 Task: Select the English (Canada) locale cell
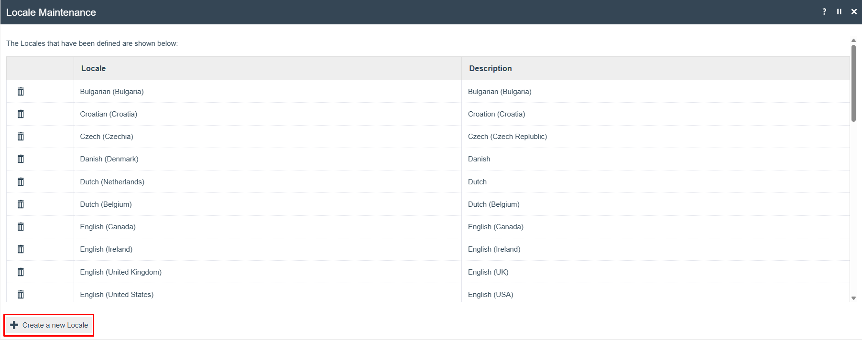pyautogui.click(x=268, y=226)
